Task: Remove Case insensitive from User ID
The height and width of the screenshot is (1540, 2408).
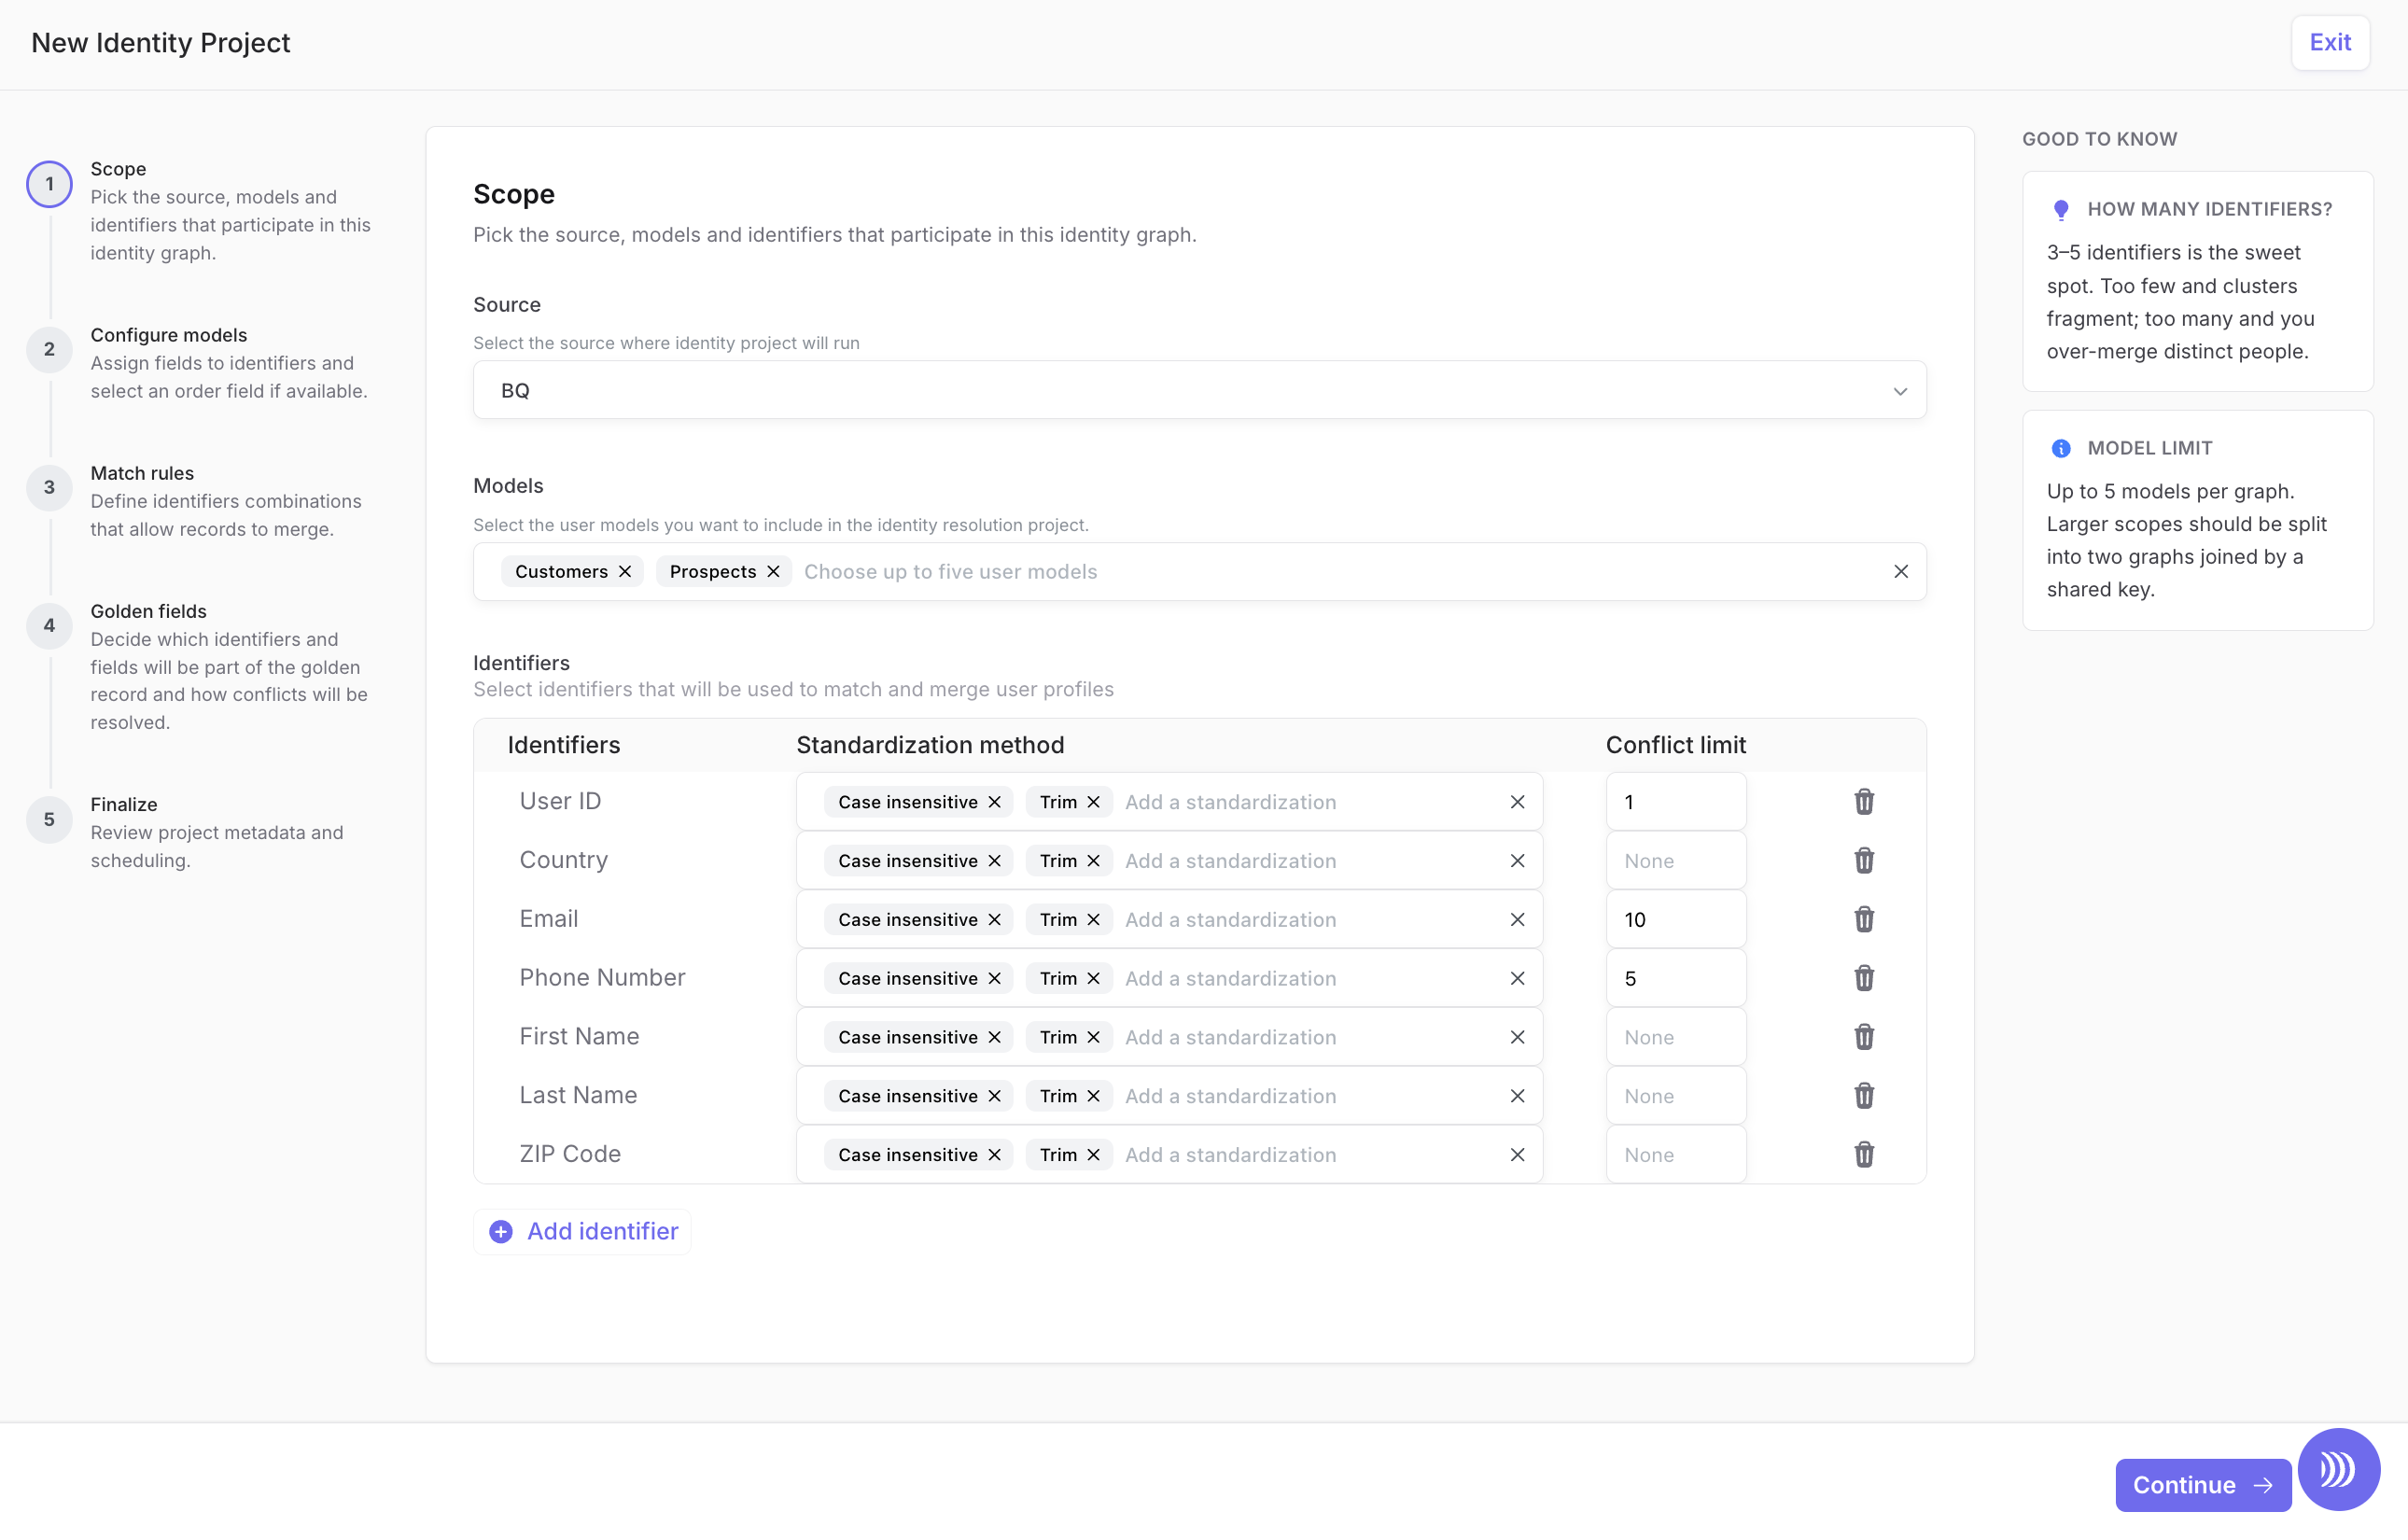Action: click(x=994, y=802)
